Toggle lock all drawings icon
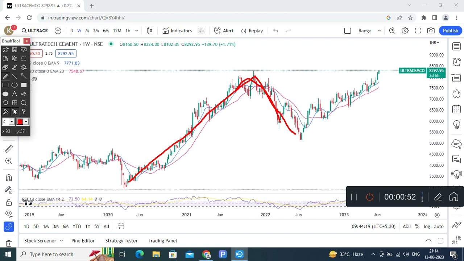This screenshot has height=261, width=464. coord(9,202)
